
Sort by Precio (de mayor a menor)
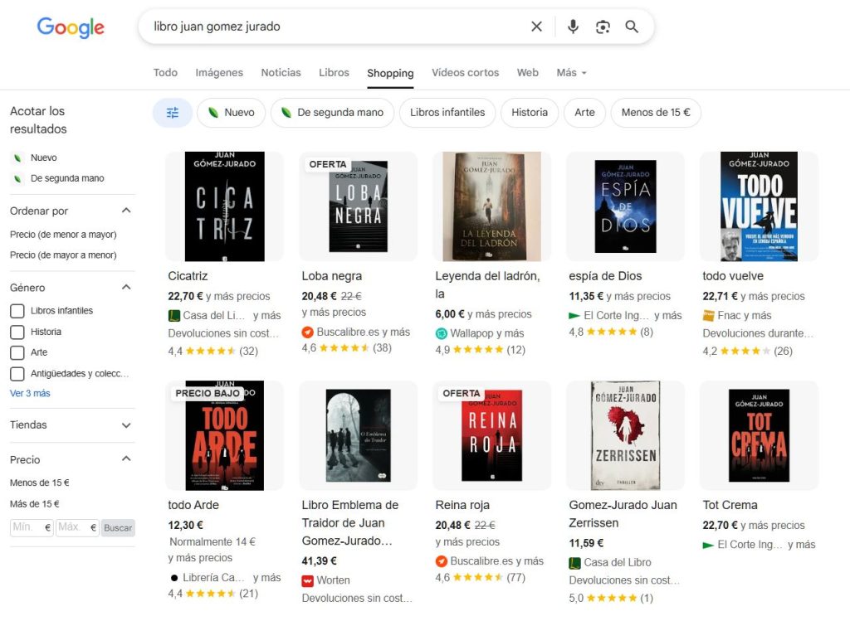click(63, 255)
